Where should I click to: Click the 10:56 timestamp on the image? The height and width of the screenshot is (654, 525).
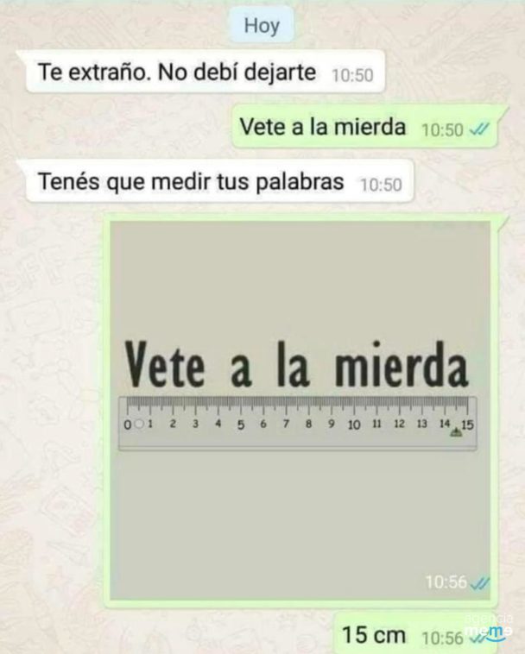446,582
